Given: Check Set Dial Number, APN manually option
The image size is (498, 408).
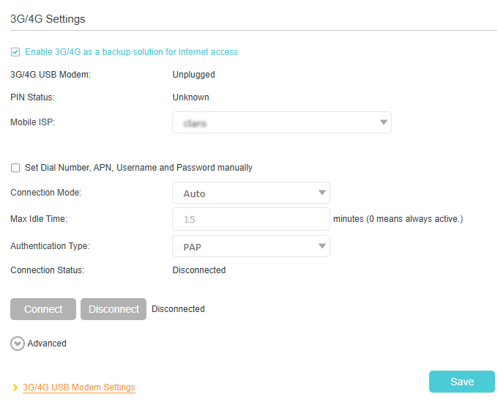Looking at the screenshot, I should 15,168.
